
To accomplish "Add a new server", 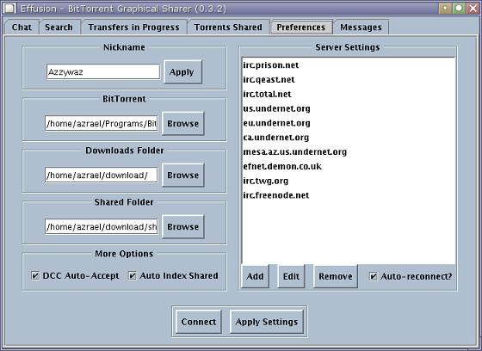I will click(255, 276).
